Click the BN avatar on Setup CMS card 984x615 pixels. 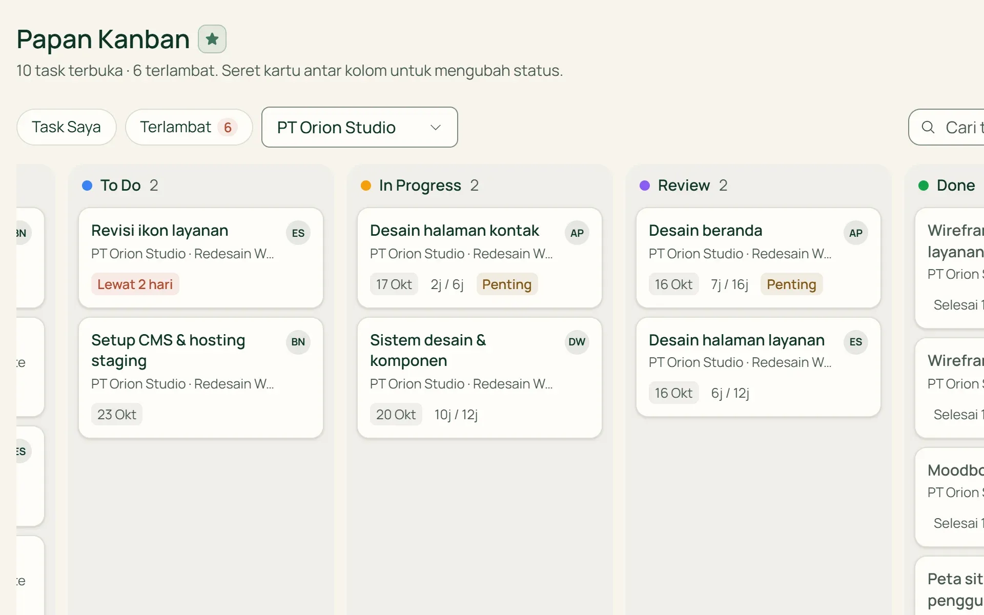(x=298, y=342)
